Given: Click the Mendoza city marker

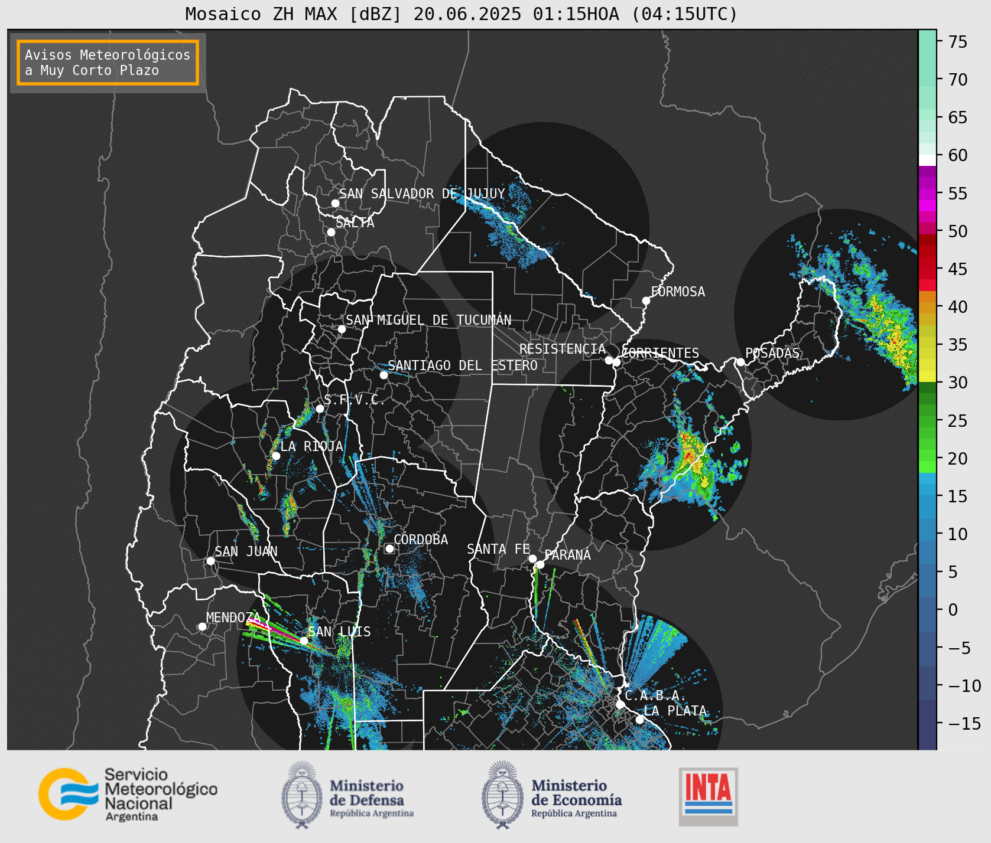Looking at the screenshot, I should point(202,626).
